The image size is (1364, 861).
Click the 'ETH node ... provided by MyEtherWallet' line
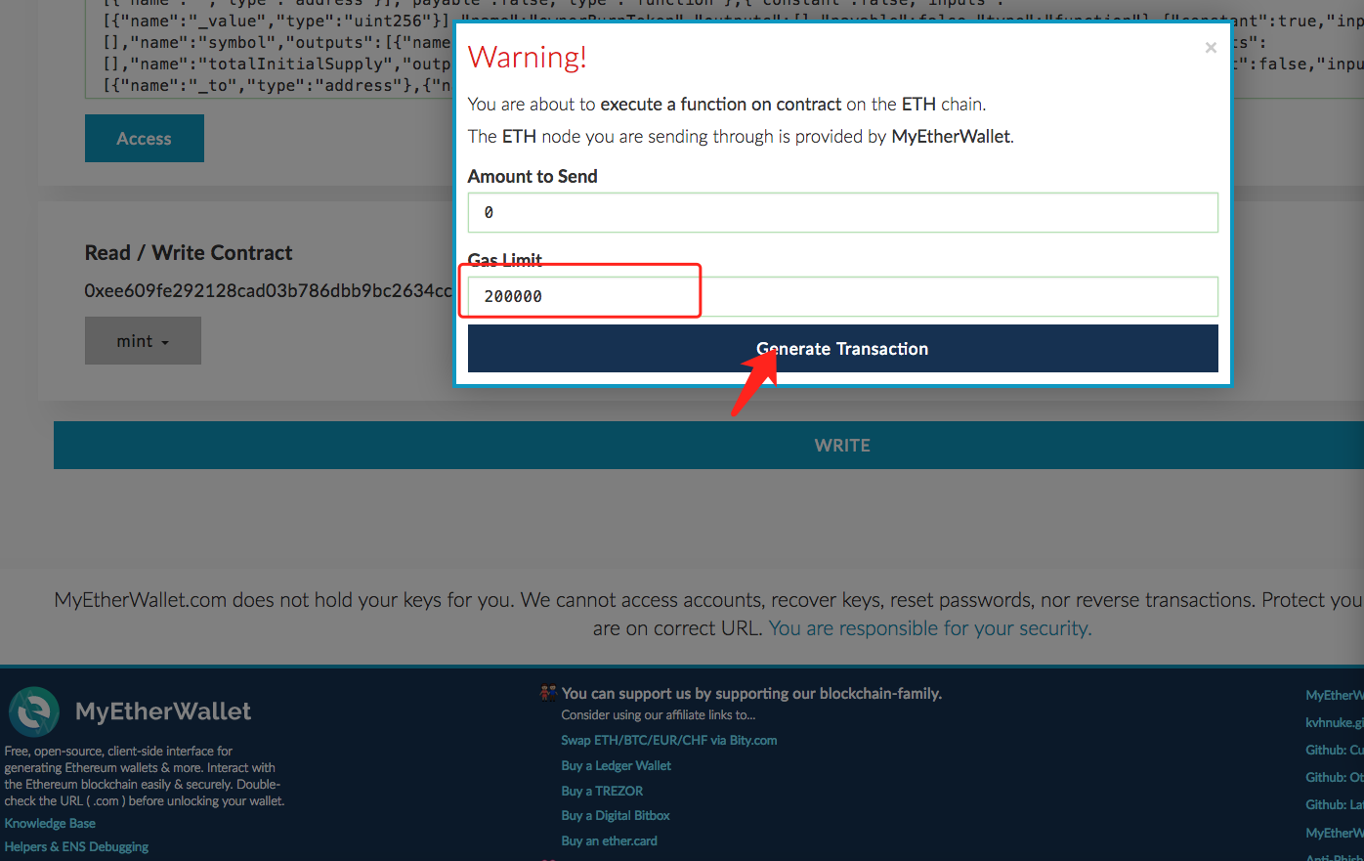pyautogui.click(x=741, y=136)
